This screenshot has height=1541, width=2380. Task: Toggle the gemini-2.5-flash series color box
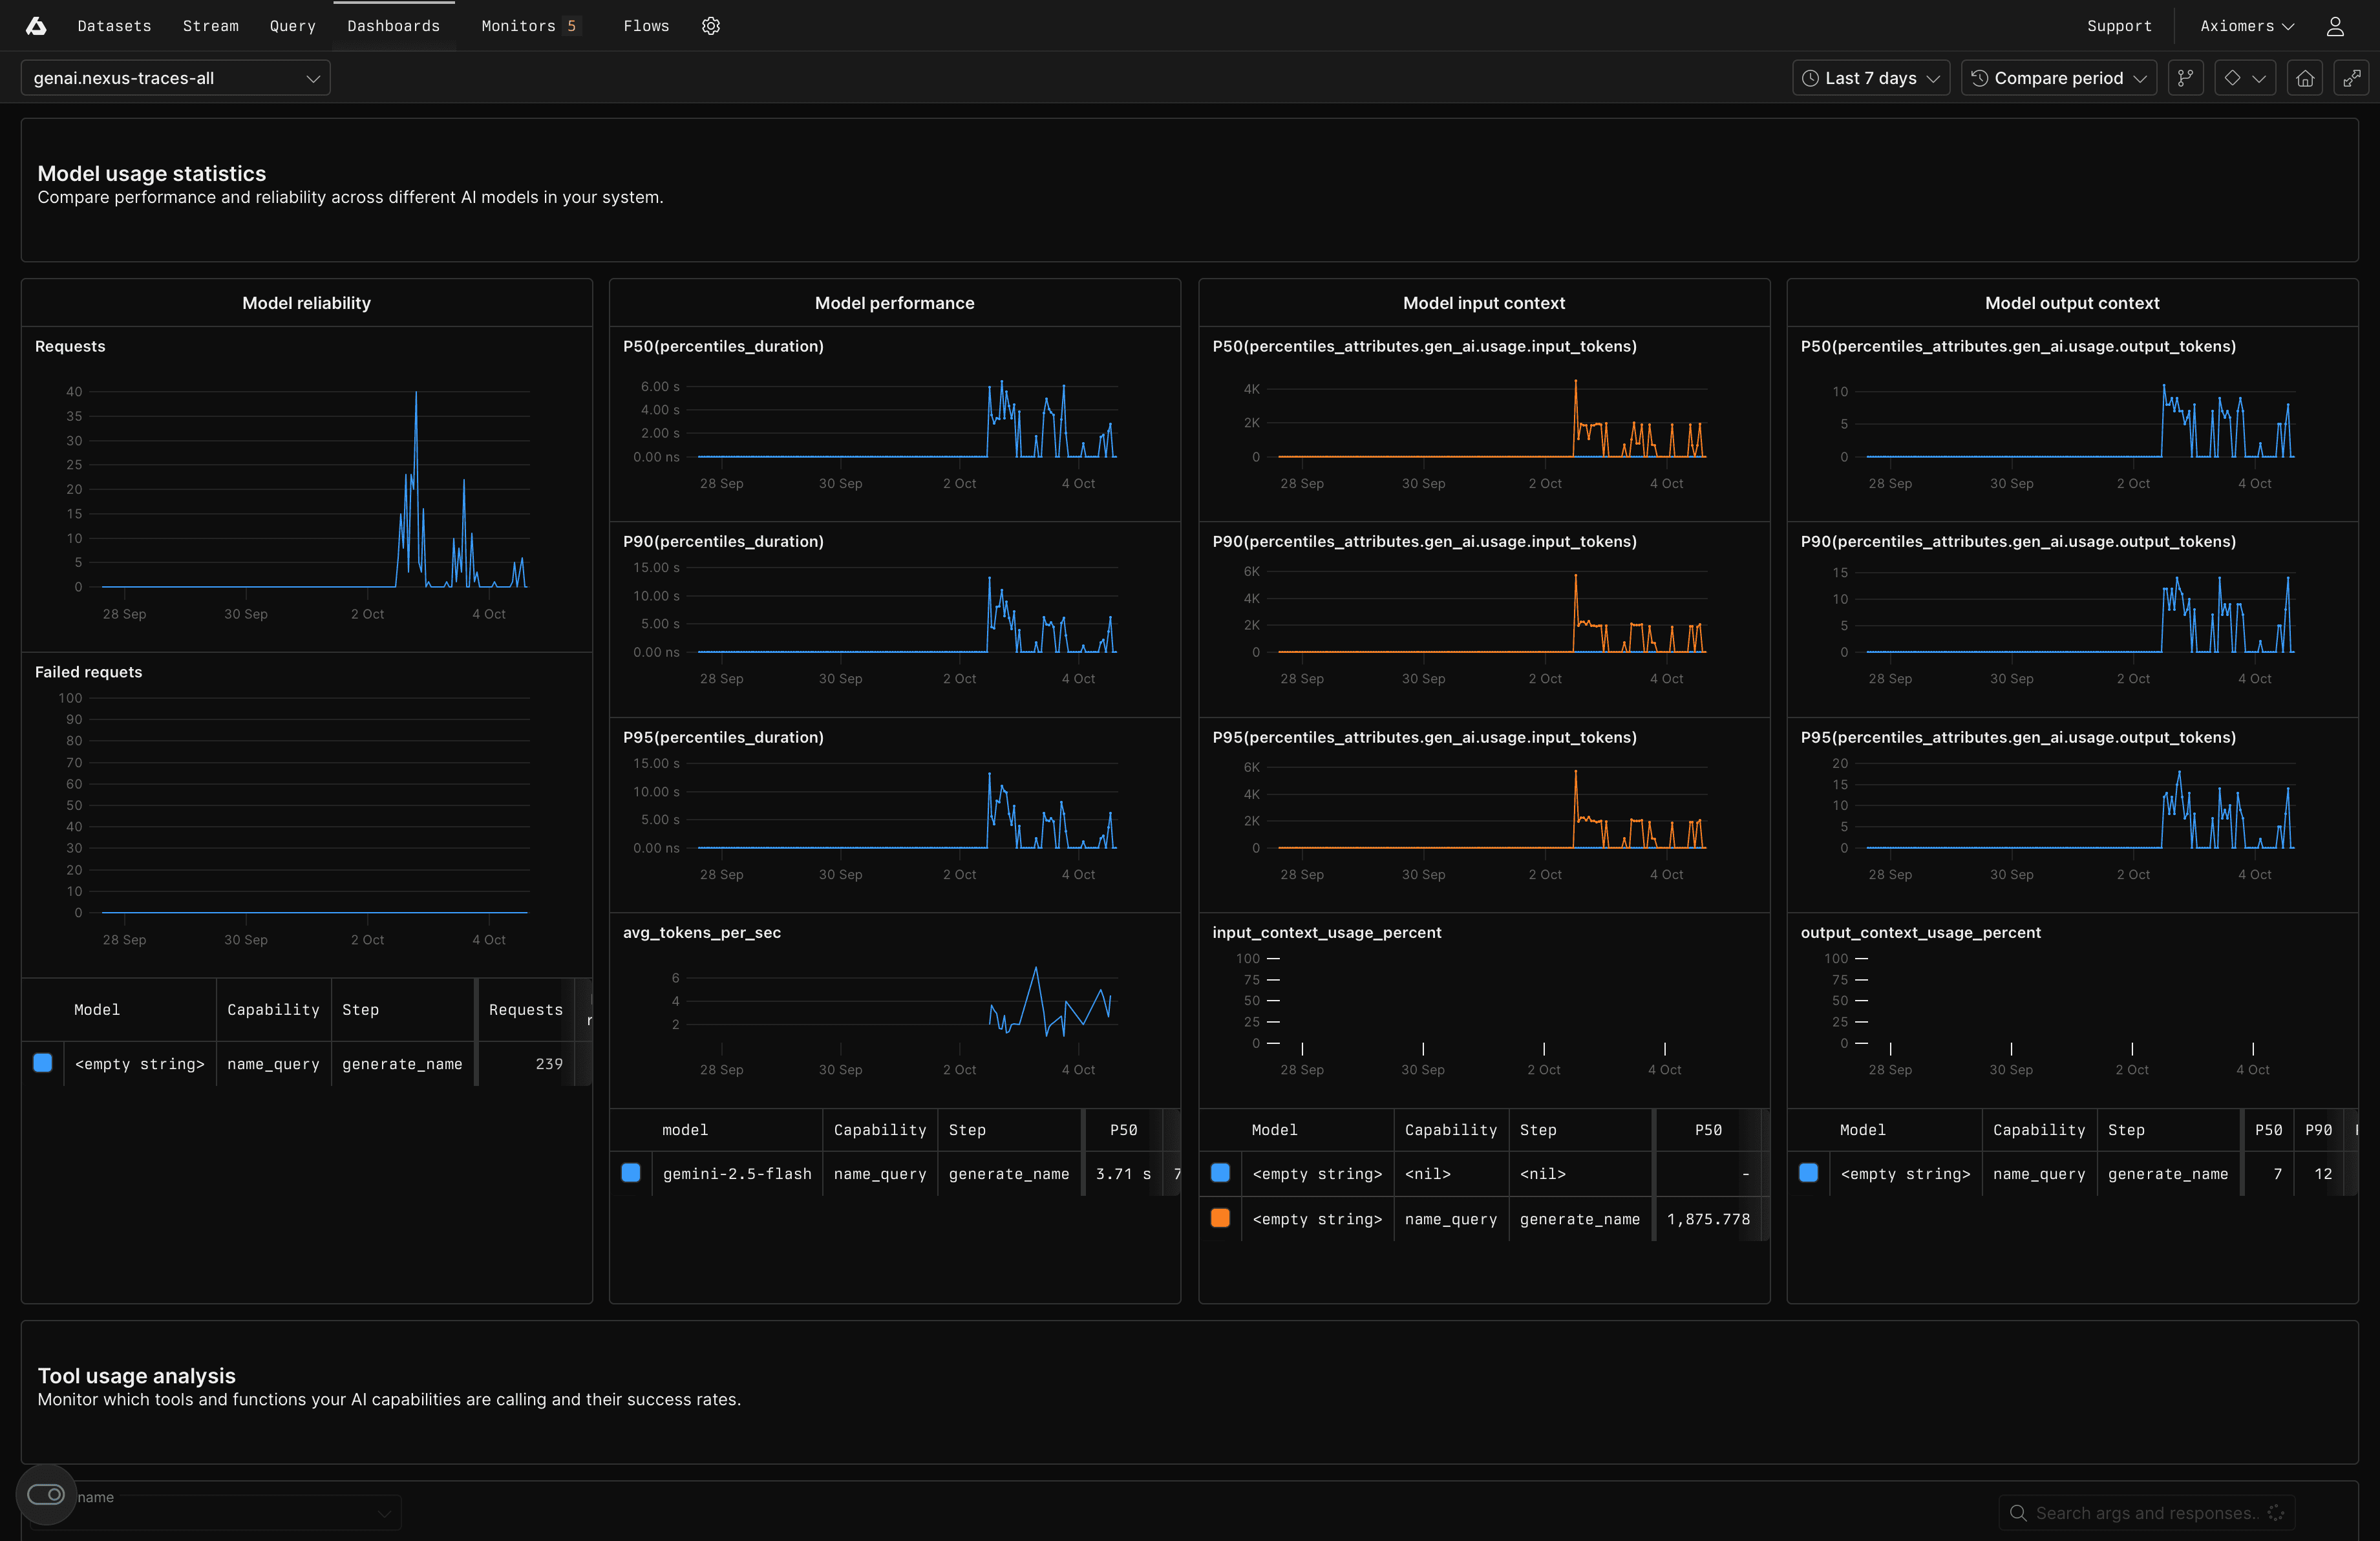point(631,1173)
